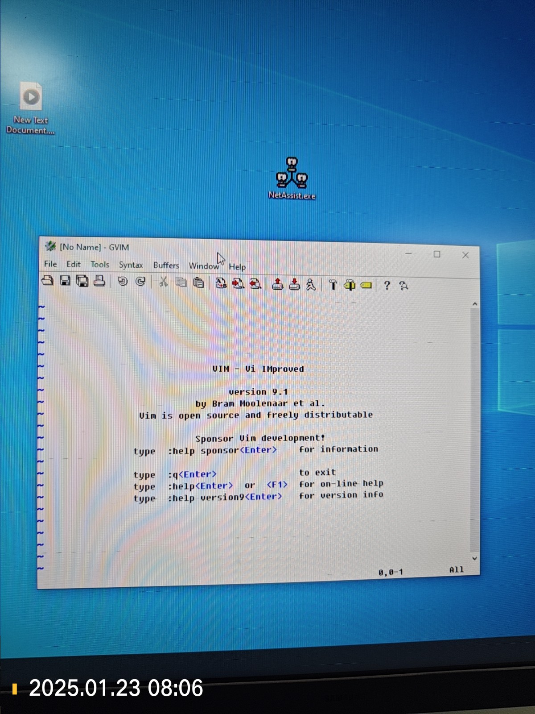This screenshot has height=714, width=535.
Task: Click 'Vim is open source and freely distributable'
Action: [256, 415]
